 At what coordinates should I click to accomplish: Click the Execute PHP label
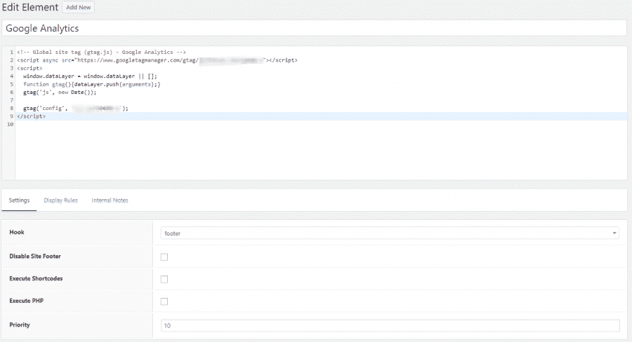click(x=26, y=301)
